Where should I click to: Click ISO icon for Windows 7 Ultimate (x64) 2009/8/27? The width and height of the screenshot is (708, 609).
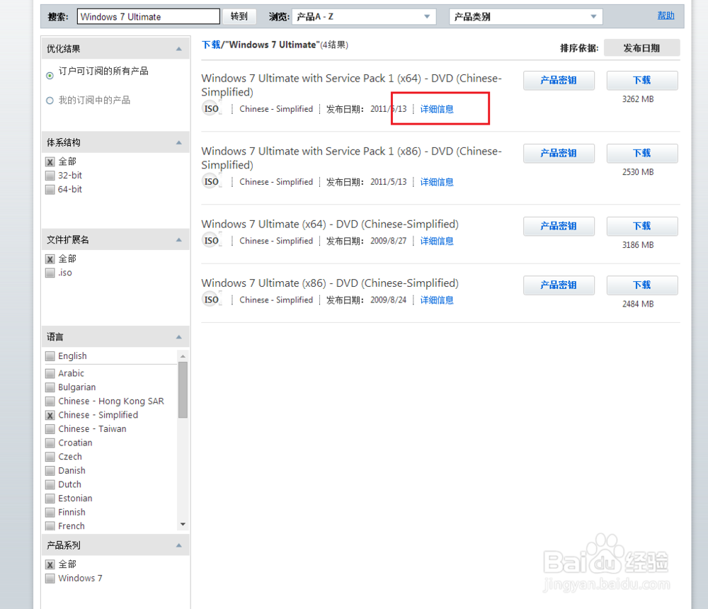coord(211,241)
